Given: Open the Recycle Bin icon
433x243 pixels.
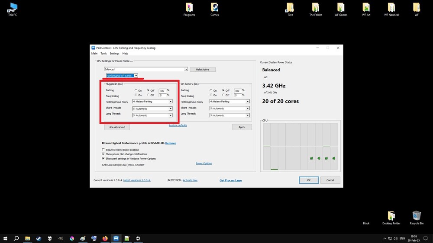Looking at the screenshot, I should pos(417,217).
